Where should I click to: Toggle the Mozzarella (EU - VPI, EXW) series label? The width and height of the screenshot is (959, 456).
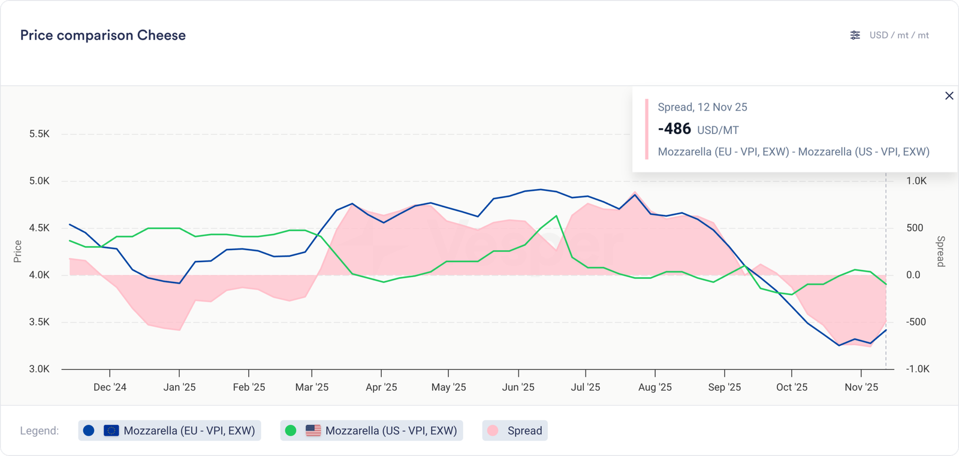(x=189, y=431)
